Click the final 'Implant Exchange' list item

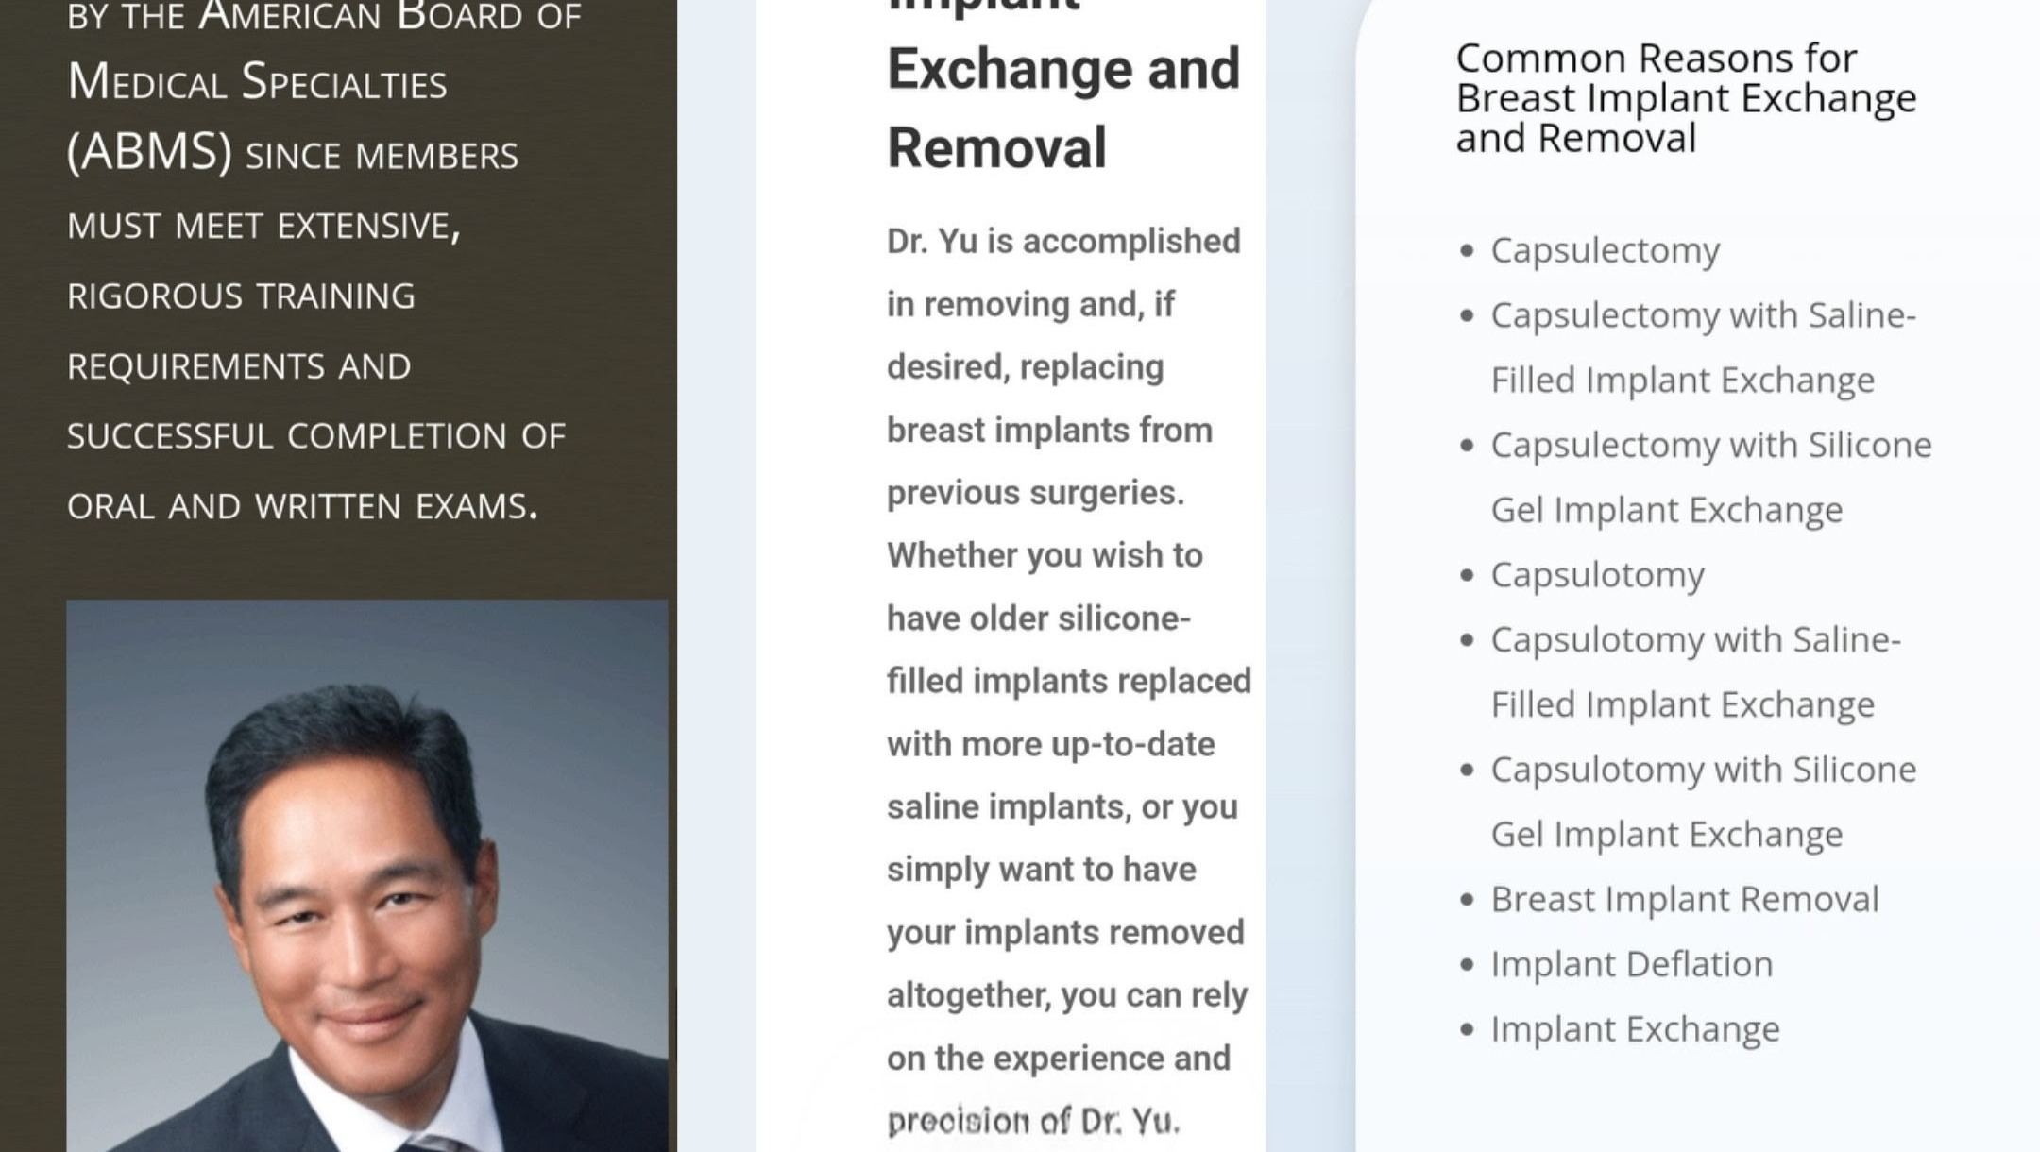(x=1635, y=1029)
